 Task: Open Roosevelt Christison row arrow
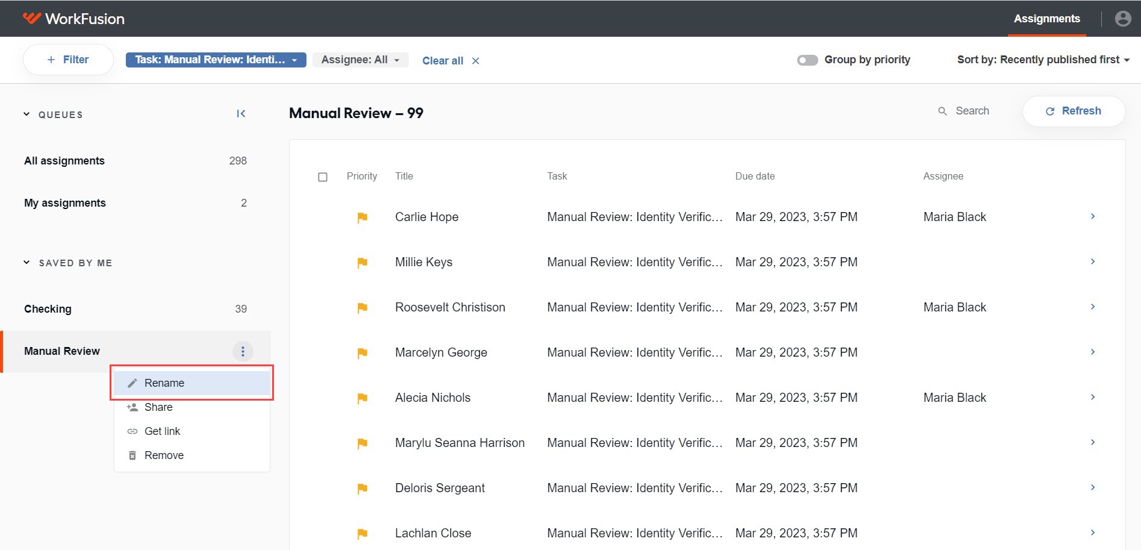pos(1092,307)
